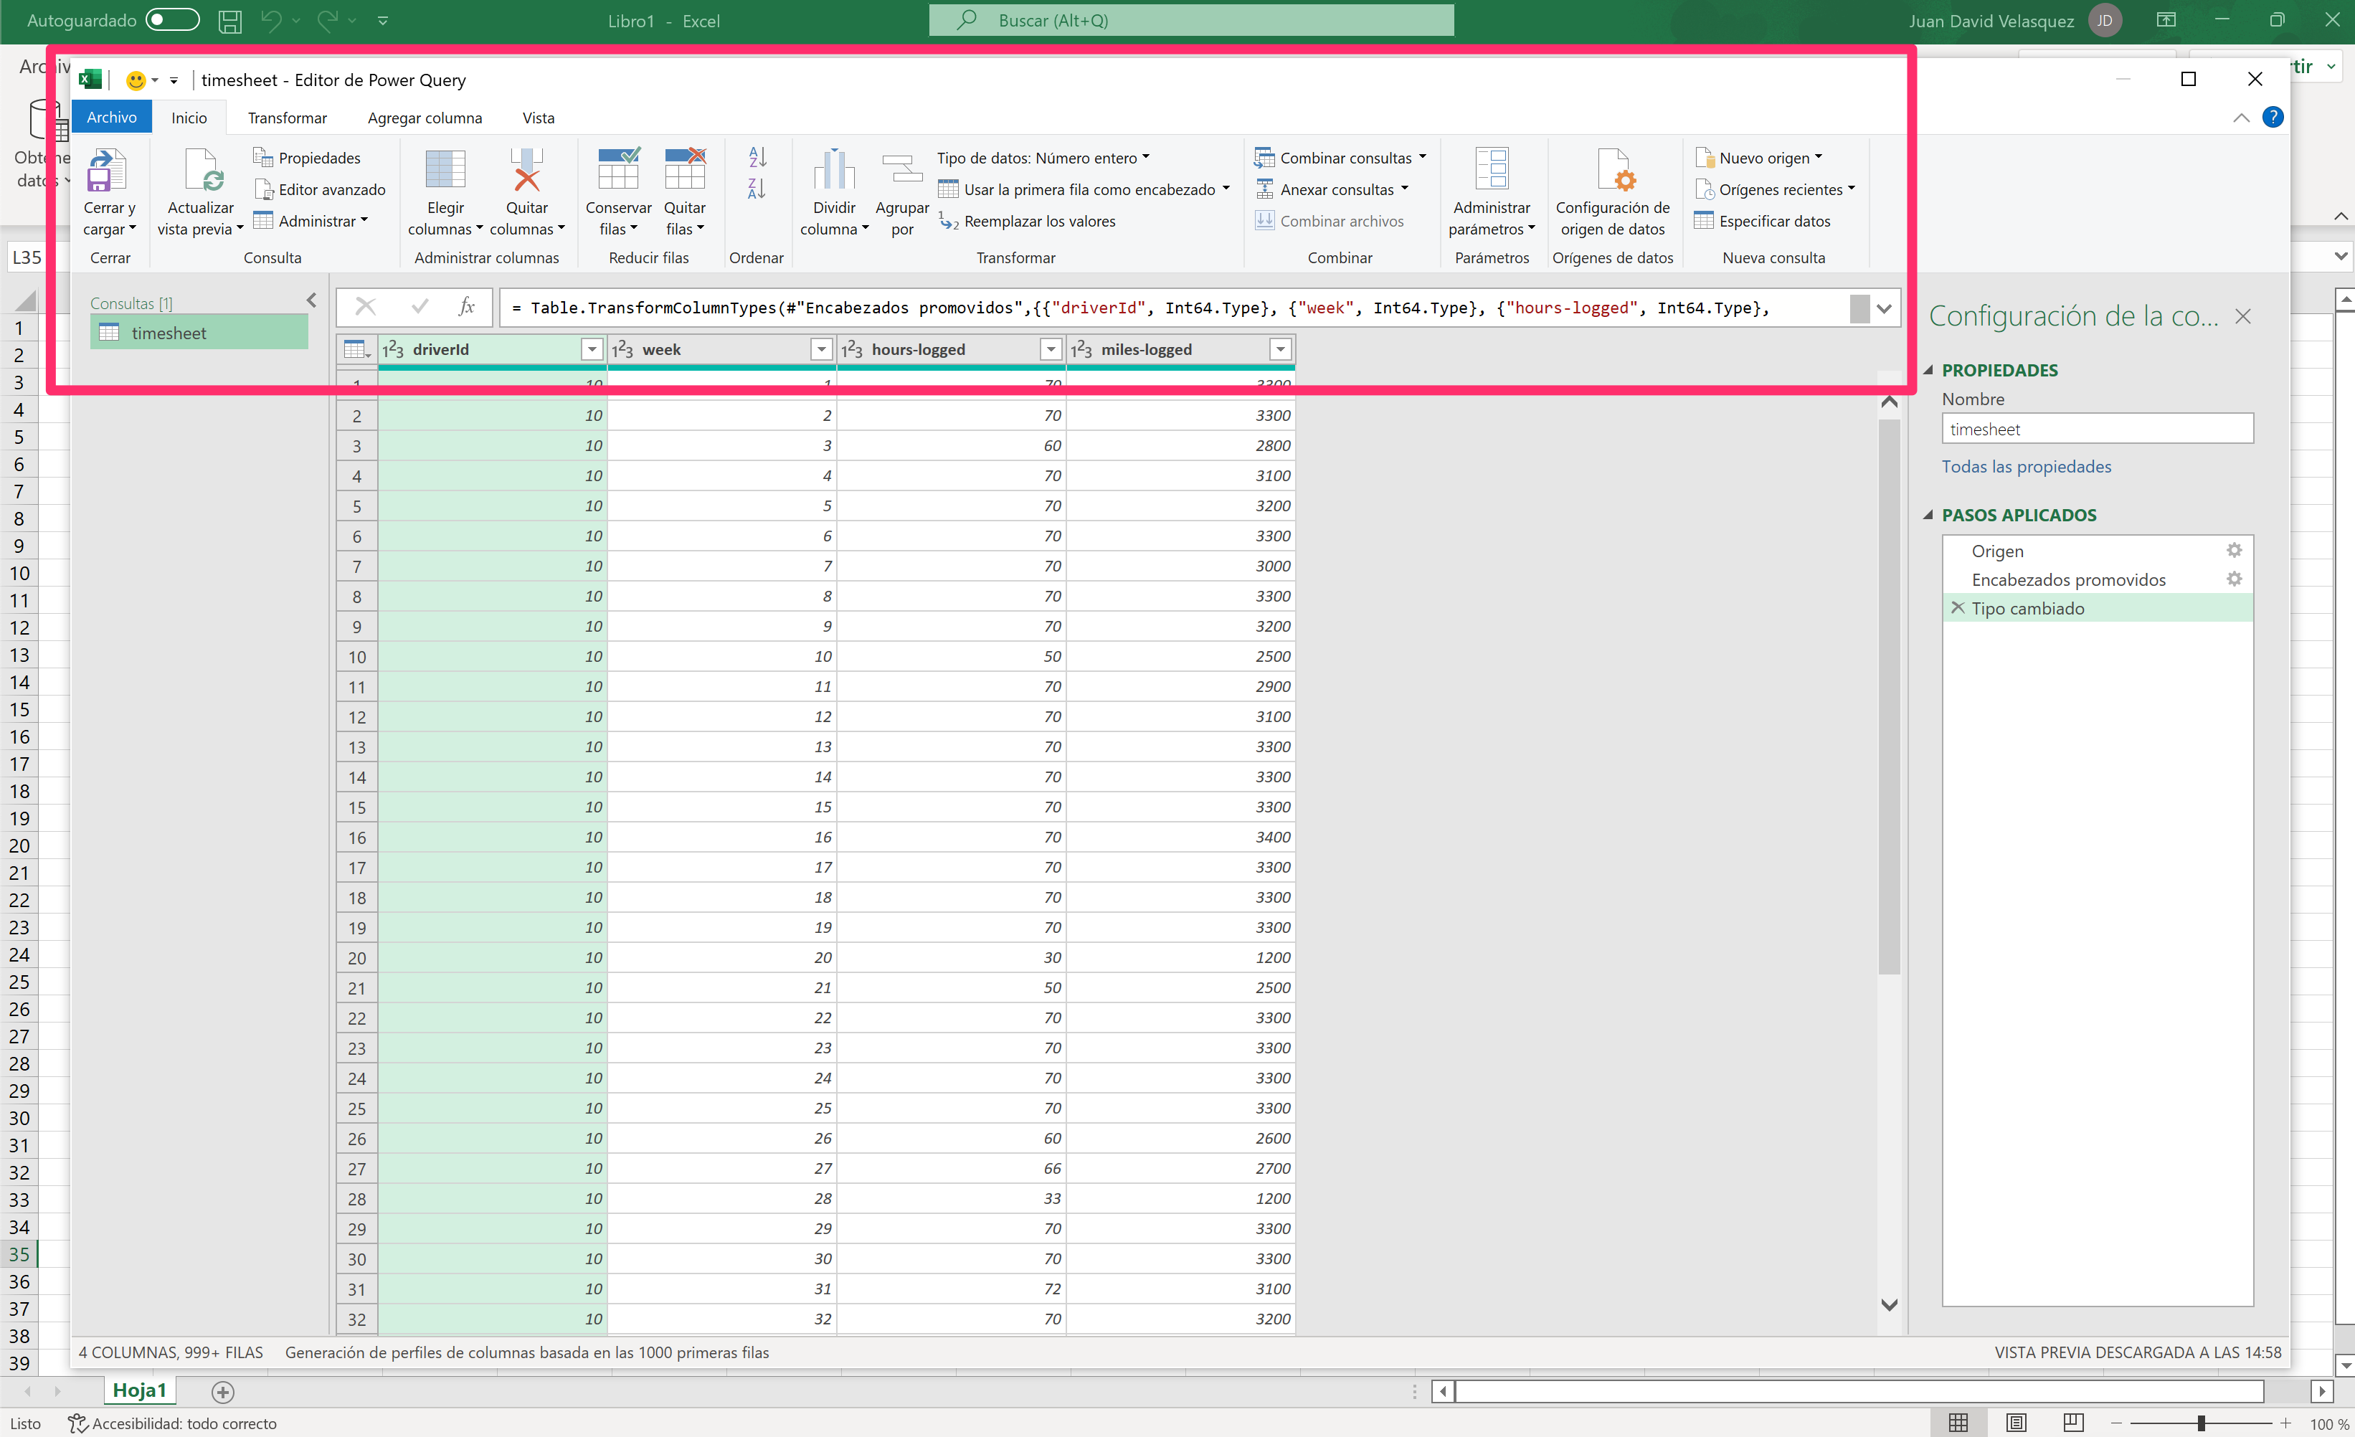Collapse the PROPIEDADES section
The width and height of the screenshot is (2355, 1437).
click(x=1929, y=370)
